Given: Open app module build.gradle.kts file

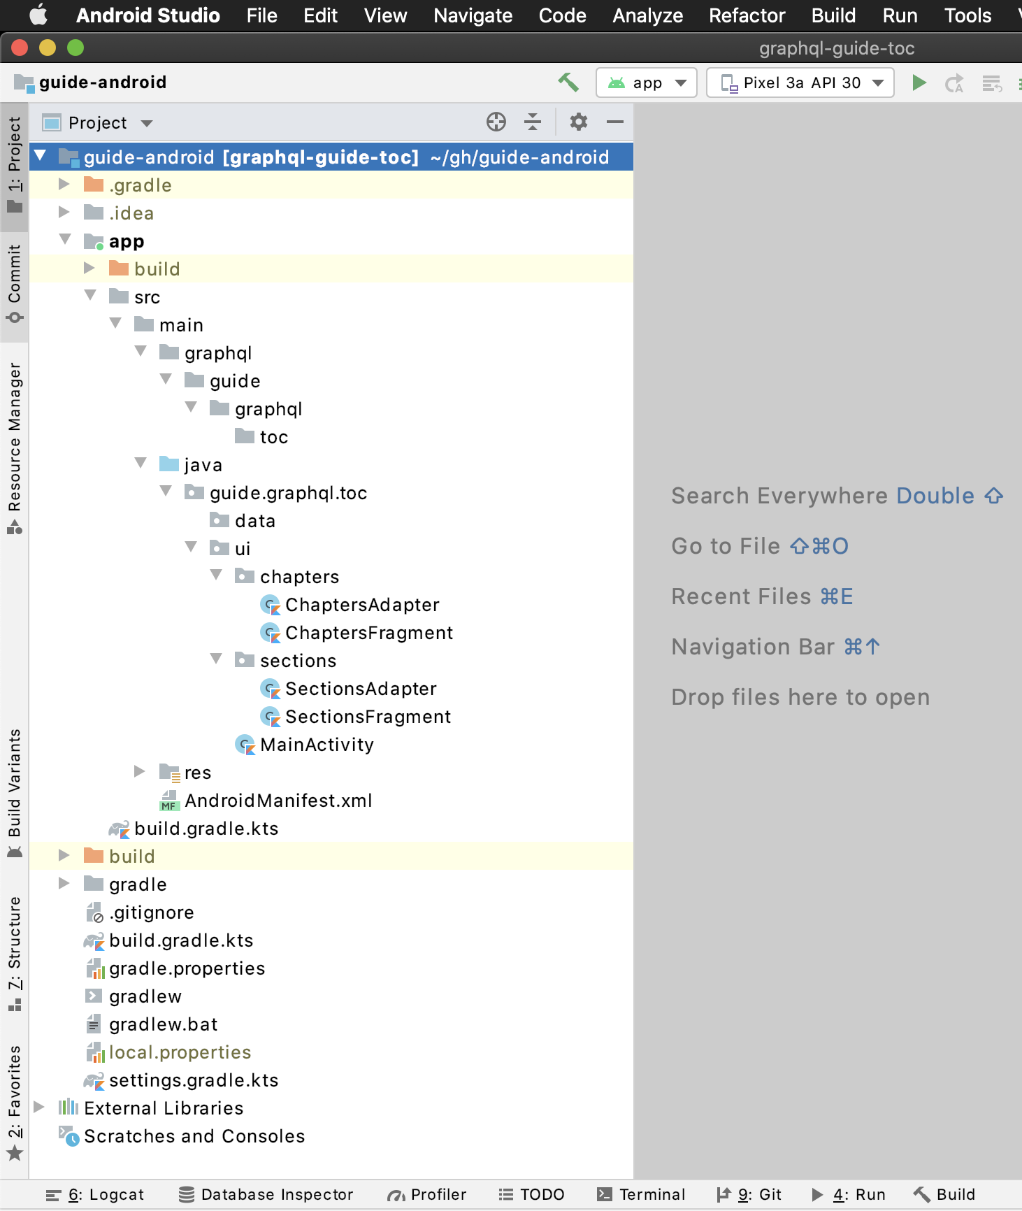Looking at the screenshot, I should tap(194, 829).
